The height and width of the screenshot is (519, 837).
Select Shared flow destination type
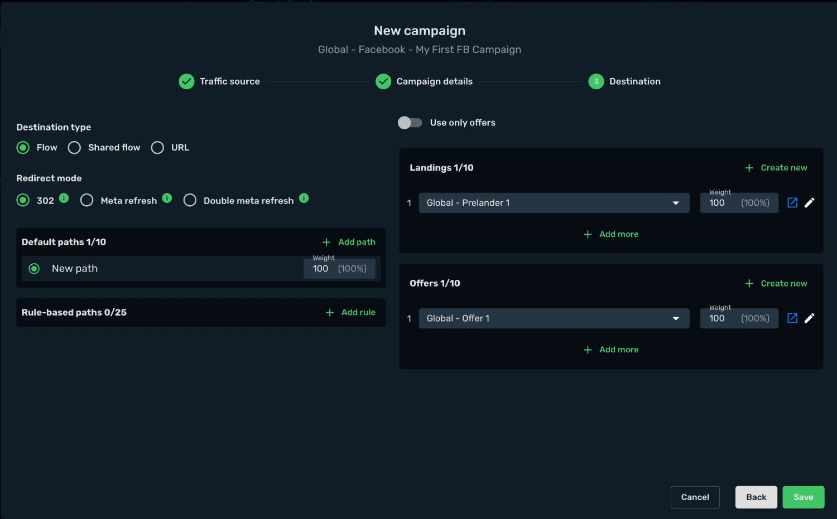pos(74,148)
